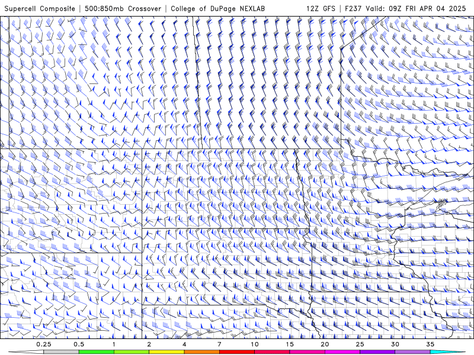This screenshot has height=355, width=474.
Task: Click the yellow color bar segment
Action: (x=166, y=352)
